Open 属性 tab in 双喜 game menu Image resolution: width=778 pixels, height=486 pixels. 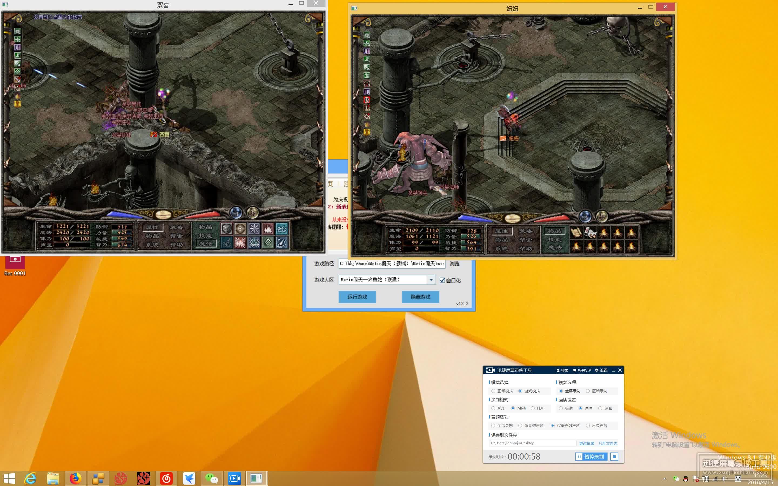[152, 227]
